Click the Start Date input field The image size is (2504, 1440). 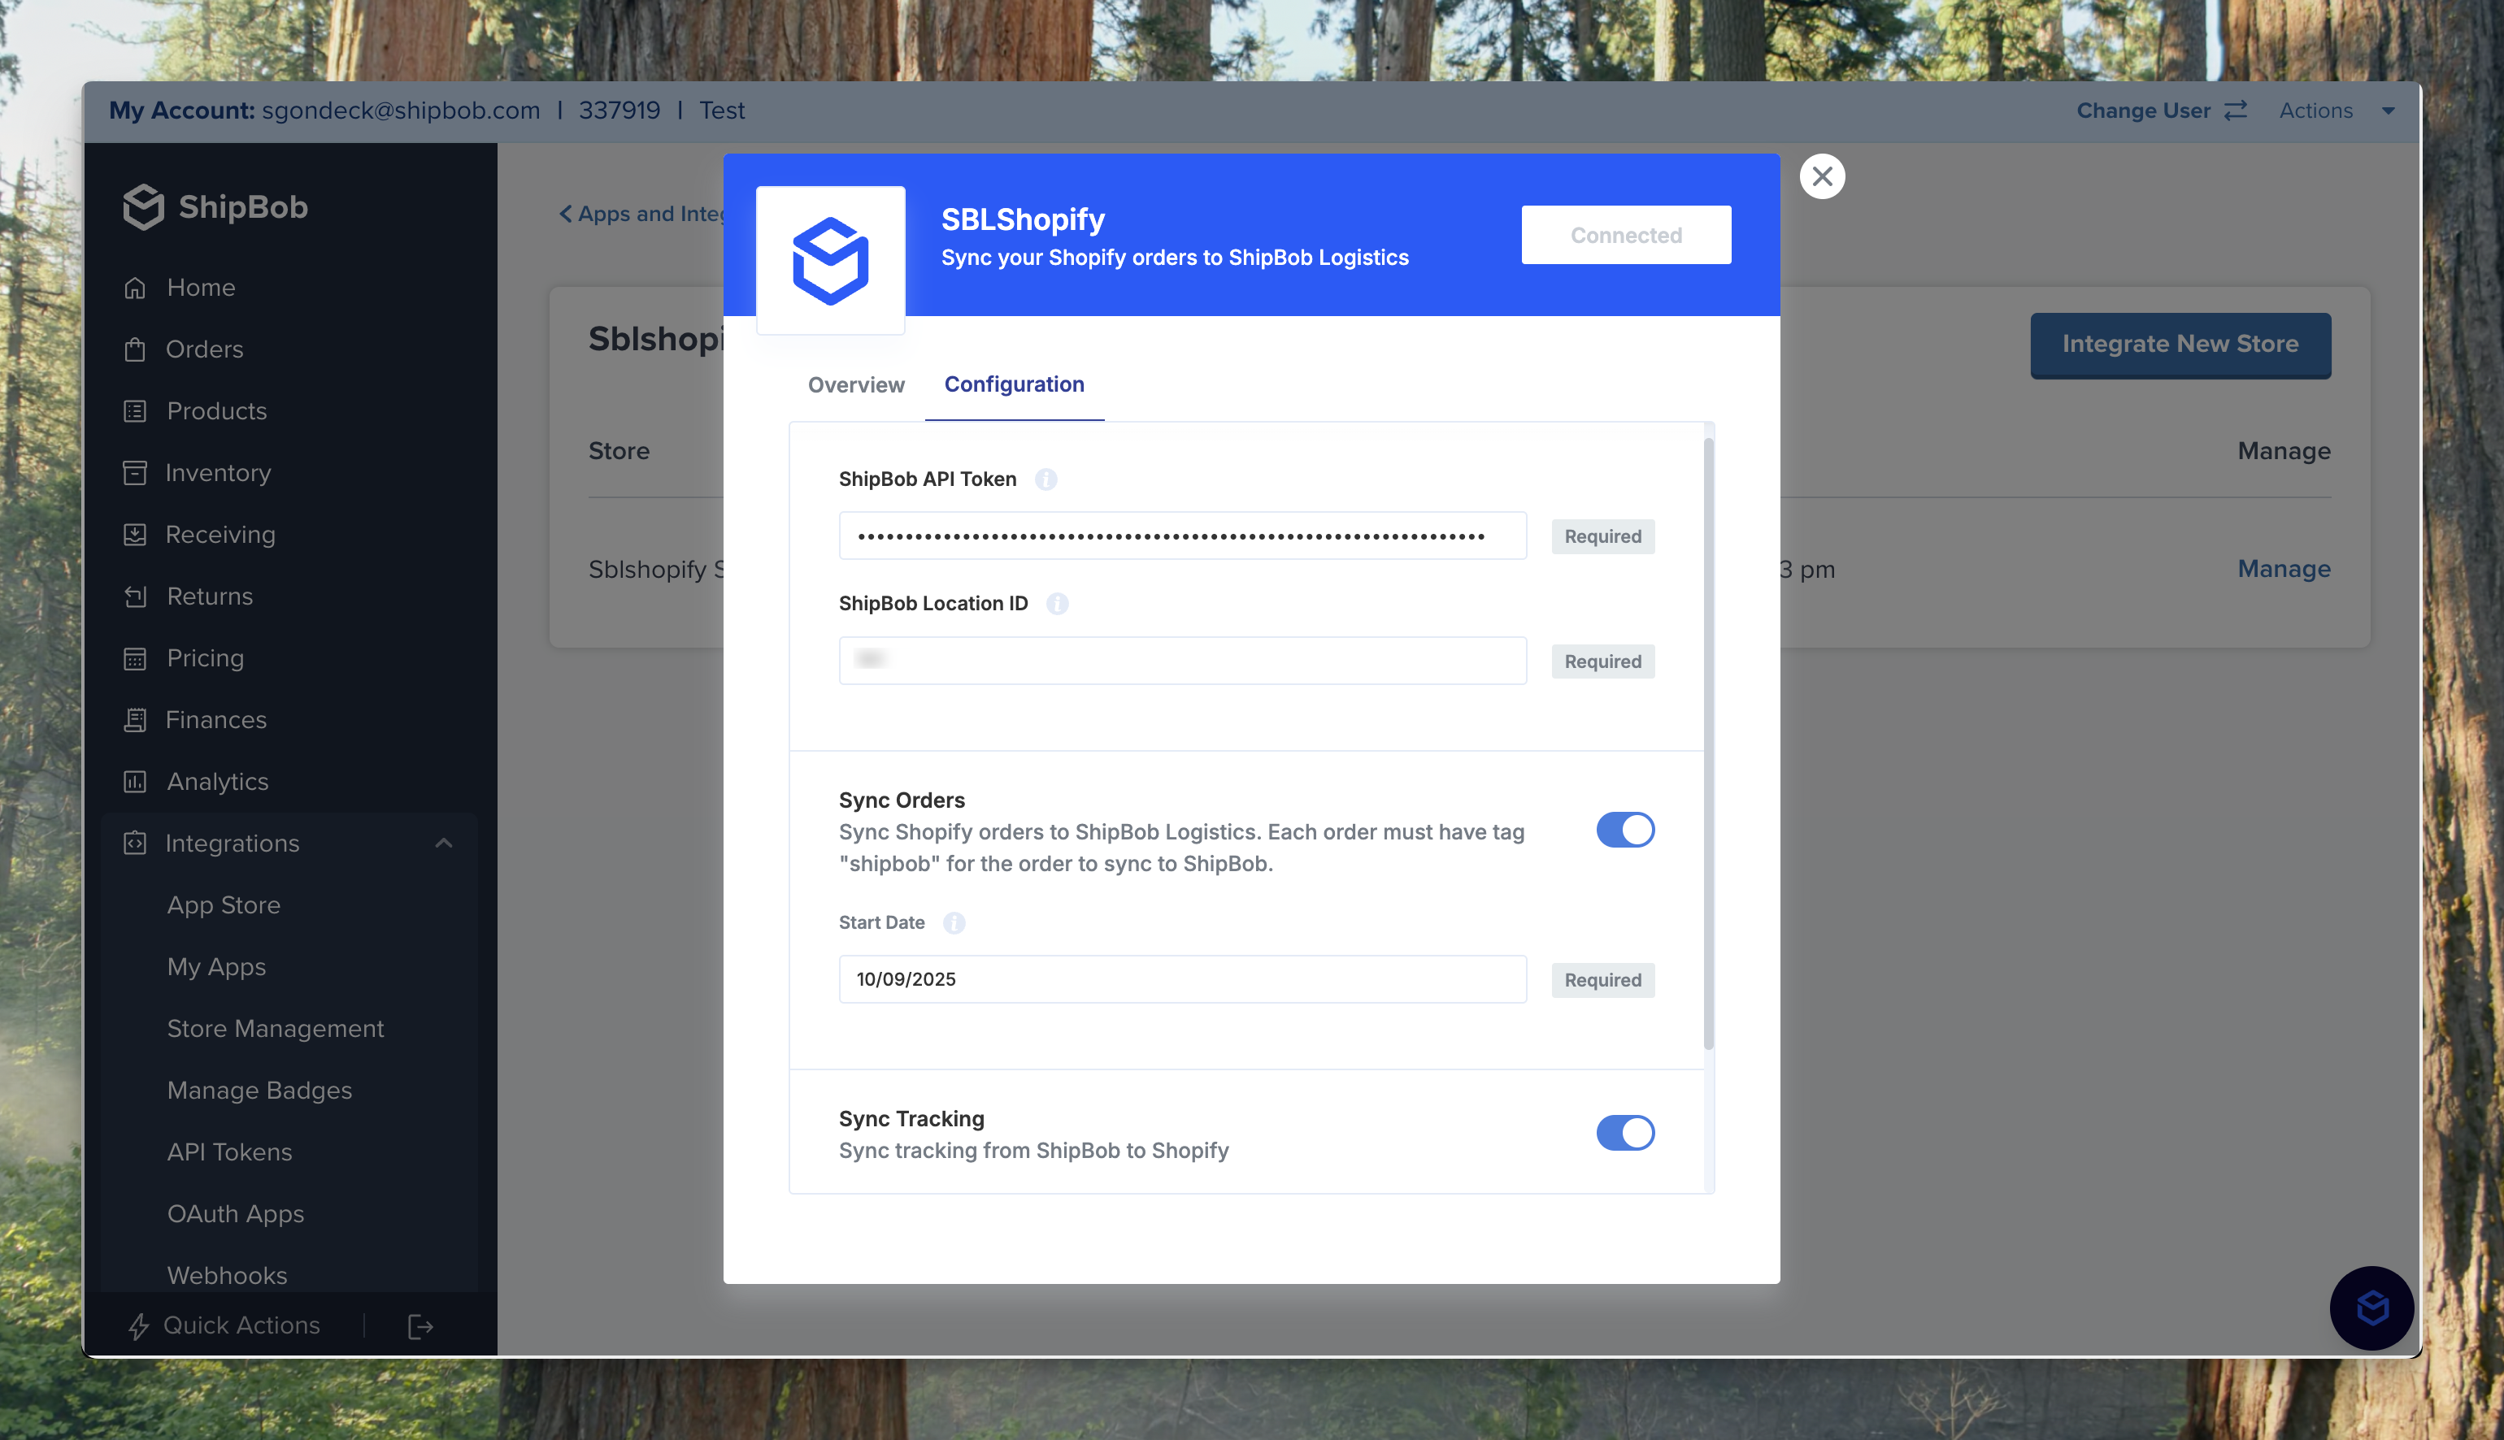pos(1182,979)
